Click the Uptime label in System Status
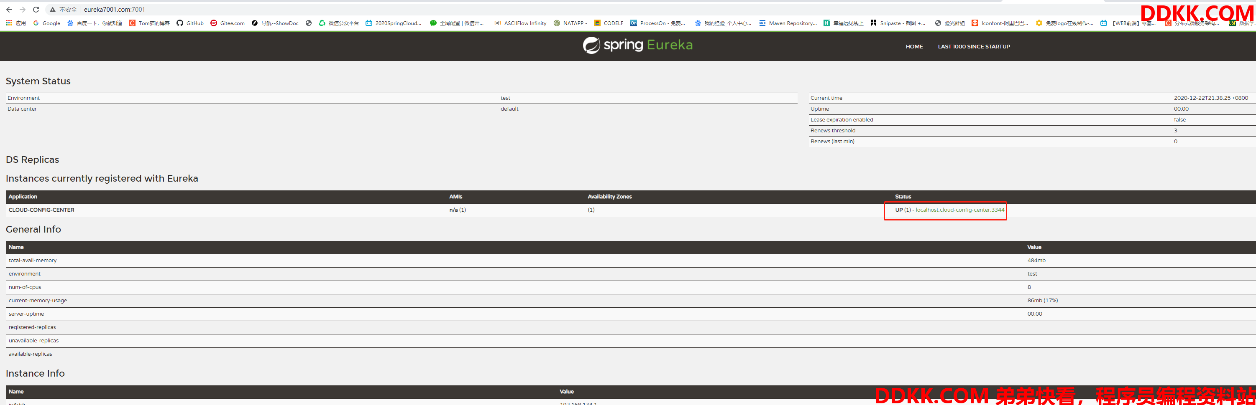1256x405 pixels. (x=819, y=109)
